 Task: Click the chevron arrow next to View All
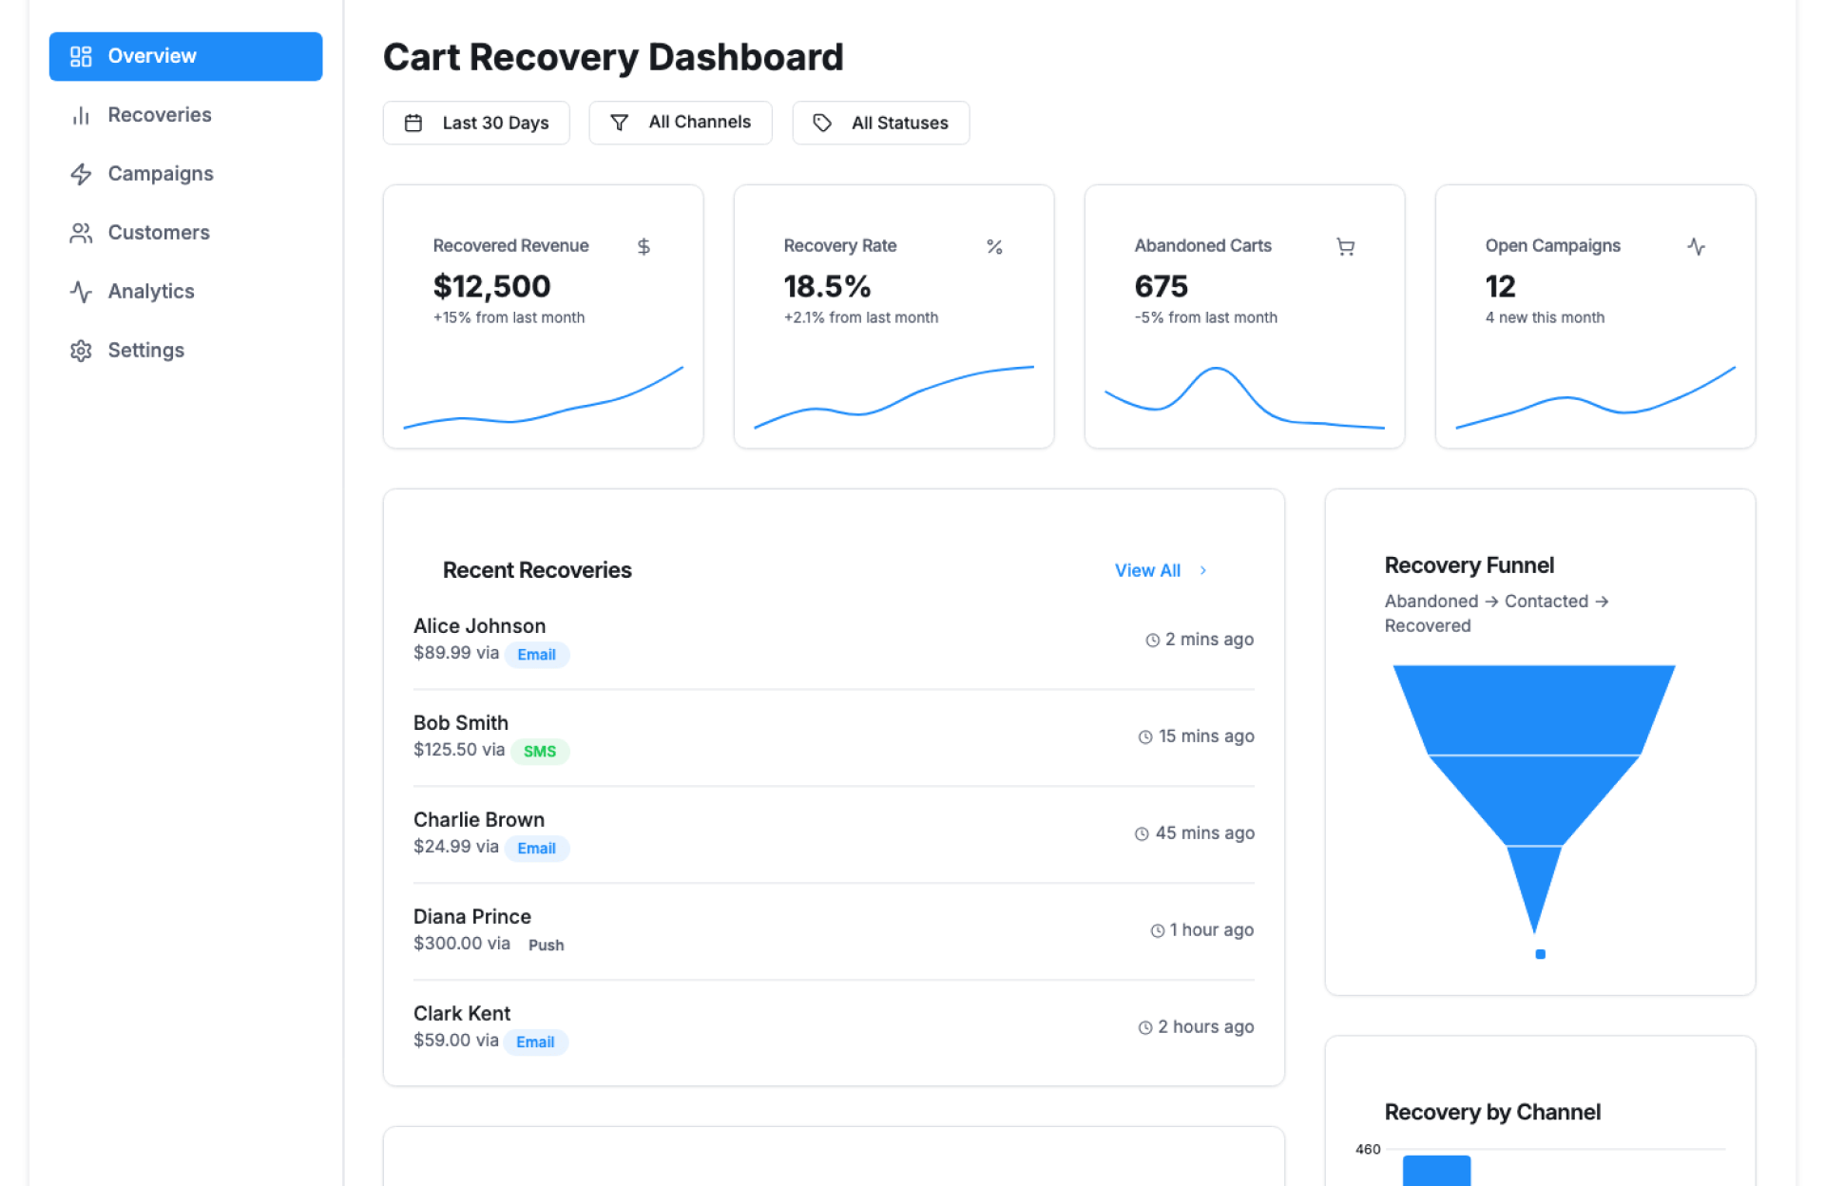(x=1203, y=570)
